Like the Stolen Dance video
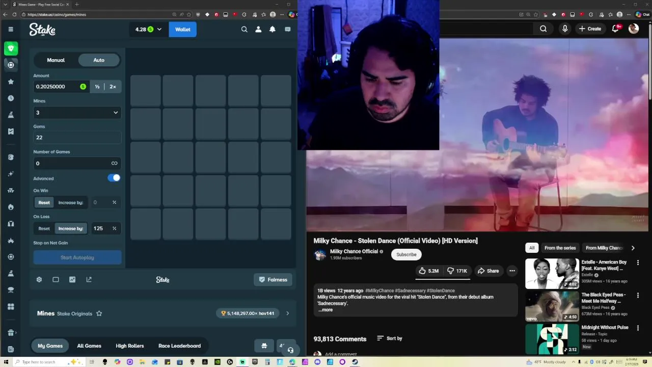This screenshot has height=367, width=652. pyautogui.click(x=428, y=271)
